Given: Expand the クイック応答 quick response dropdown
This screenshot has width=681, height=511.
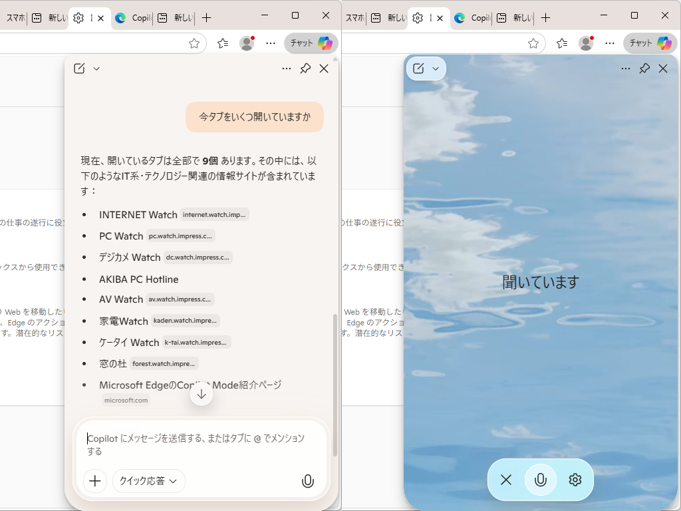Looking at the screenshot, I should (148, 481).
